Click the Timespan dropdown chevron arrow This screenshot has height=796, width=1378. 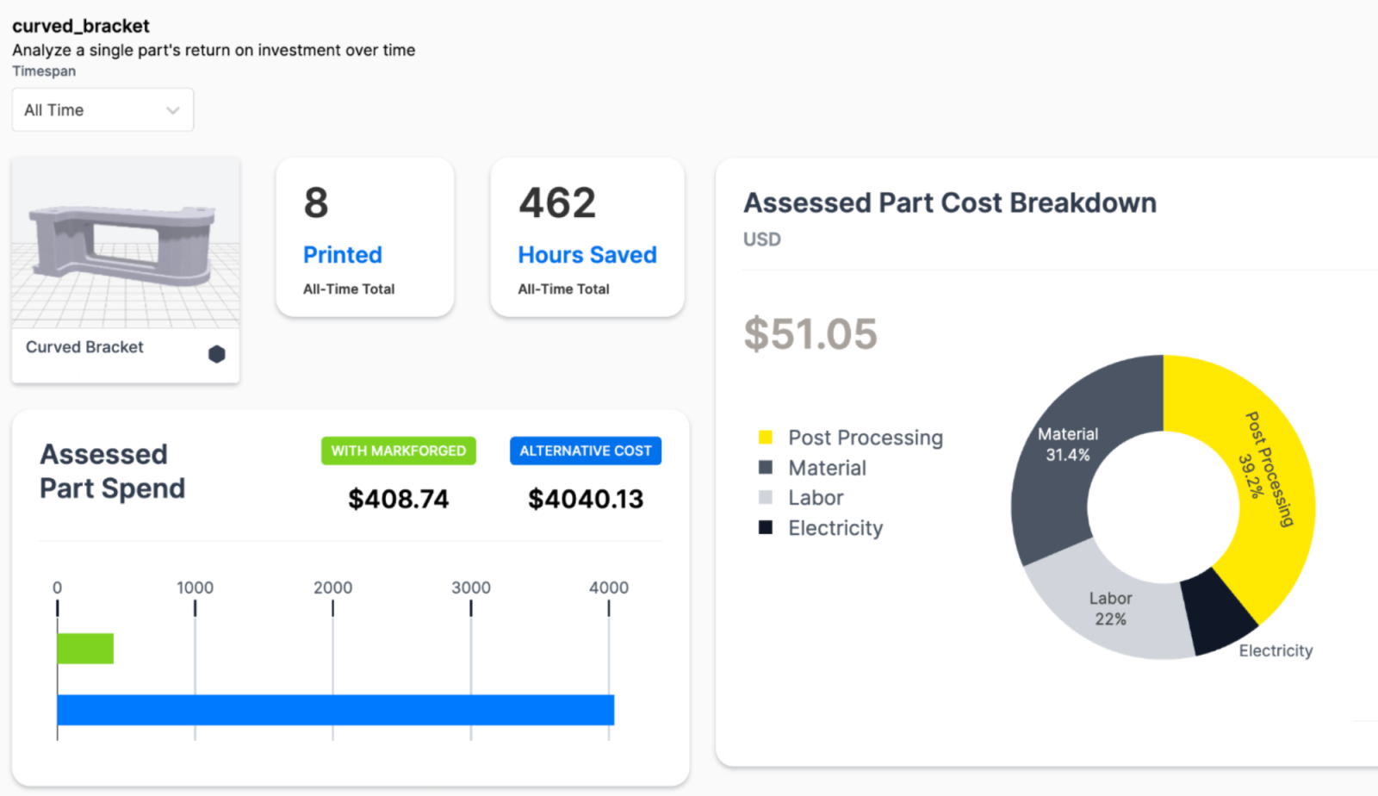point(171,109)
